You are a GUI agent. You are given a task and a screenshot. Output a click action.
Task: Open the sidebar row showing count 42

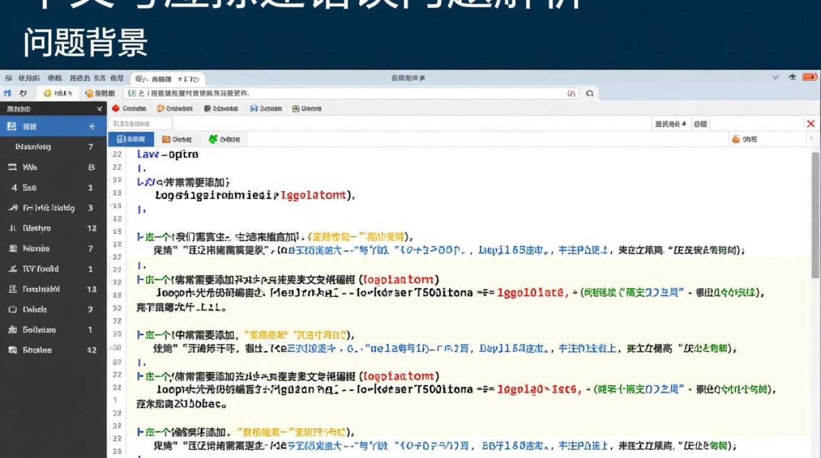click(x=53, y=350)
